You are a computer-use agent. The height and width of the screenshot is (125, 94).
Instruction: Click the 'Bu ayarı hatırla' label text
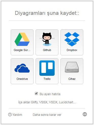point(50,94)
